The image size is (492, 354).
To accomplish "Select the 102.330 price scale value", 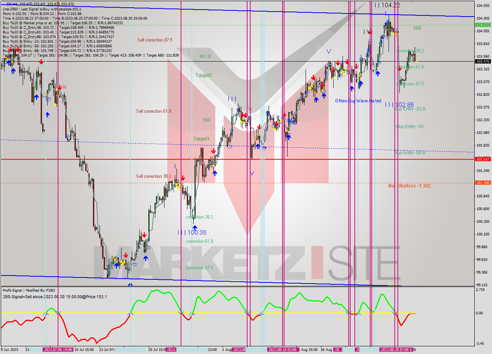I will (x=483, y=120).
